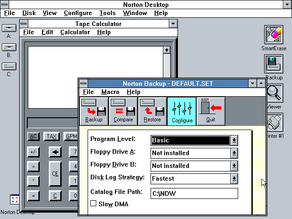
Task: Open the Compare tool in Norton Backup
Action: point(123,111)
